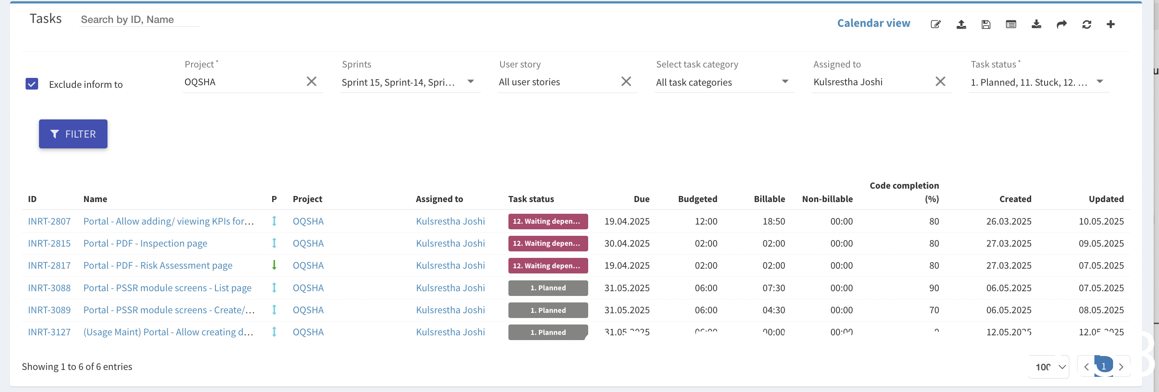Go to next page of results
1159x392 pixels.
click(1121, 367)
